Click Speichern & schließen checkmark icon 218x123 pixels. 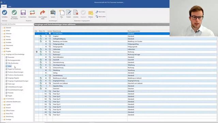(14, 13)
